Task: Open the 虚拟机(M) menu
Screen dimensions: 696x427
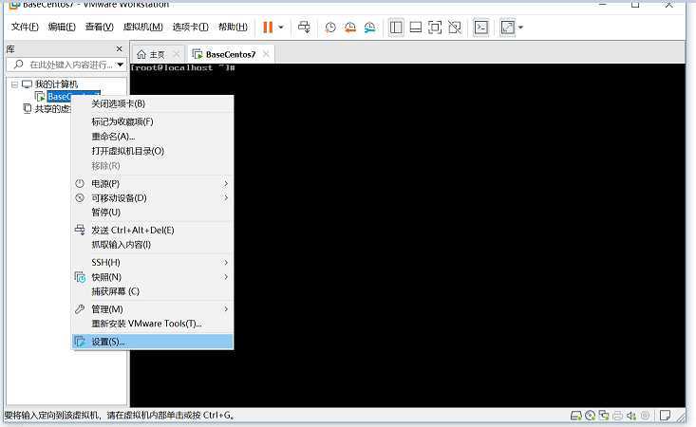Action: click(x=143, y=27)
